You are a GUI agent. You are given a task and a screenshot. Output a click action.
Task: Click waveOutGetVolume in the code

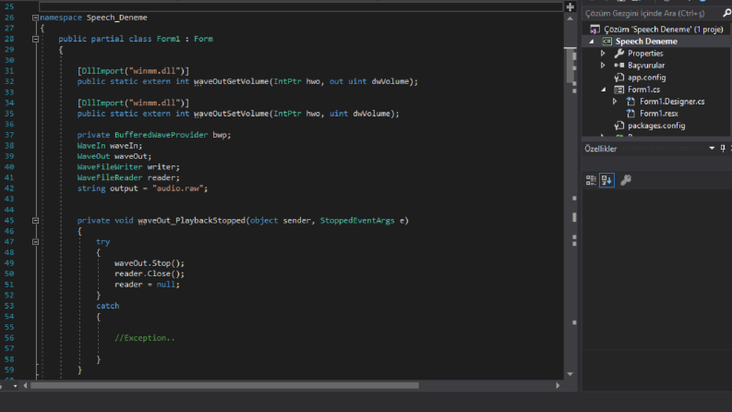pos(231,81)
